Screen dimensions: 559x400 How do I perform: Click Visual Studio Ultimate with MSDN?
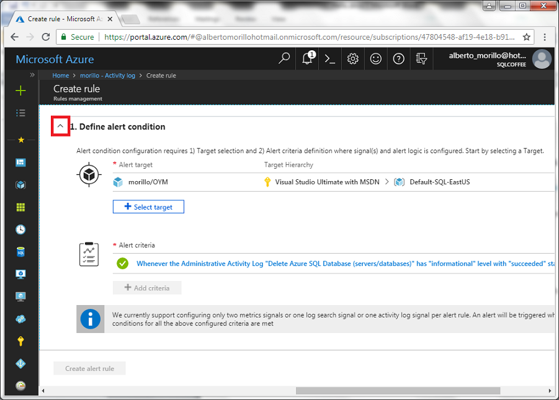327,182
